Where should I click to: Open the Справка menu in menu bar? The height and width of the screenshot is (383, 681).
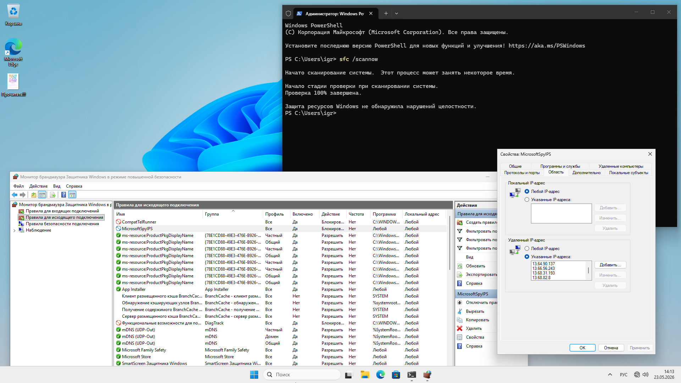pos(74,186)
